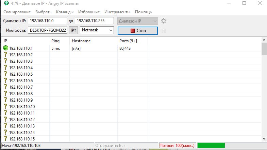Click the green status icon for 192.168.110.1
The width and height of the screenshot is (267, 150).
pyautogui.click(x=5, y=48)
